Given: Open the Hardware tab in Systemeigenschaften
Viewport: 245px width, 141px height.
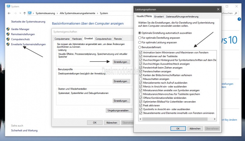Looking at the screenshot, I should (x=77, y=39).
